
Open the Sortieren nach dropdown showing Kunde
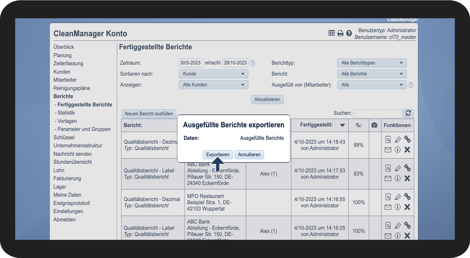[213, 74]
